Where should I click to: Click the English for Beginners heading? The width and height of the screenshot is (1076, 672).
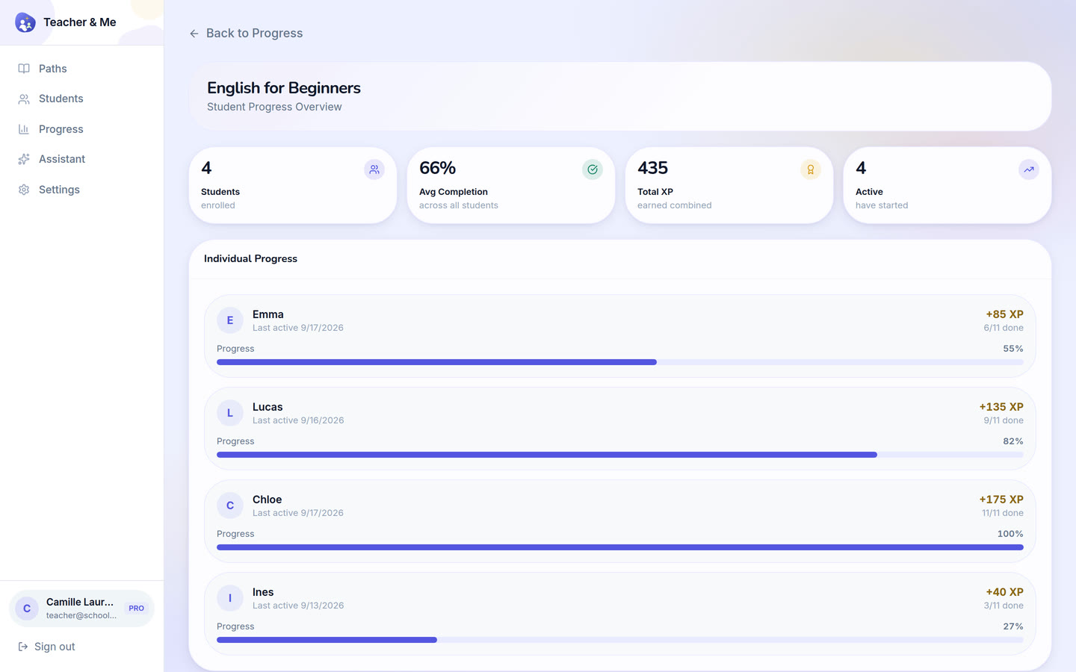click(x=284, y=88)
